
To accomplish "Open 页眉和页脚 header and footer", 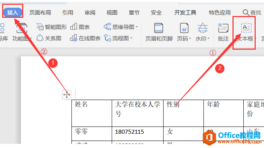I will tap(159, 32).
